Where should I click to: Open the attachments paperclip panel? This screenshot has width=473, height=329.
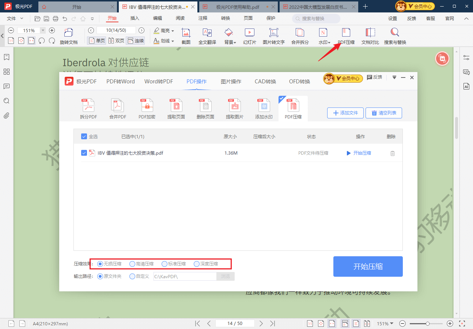point(6,116)
